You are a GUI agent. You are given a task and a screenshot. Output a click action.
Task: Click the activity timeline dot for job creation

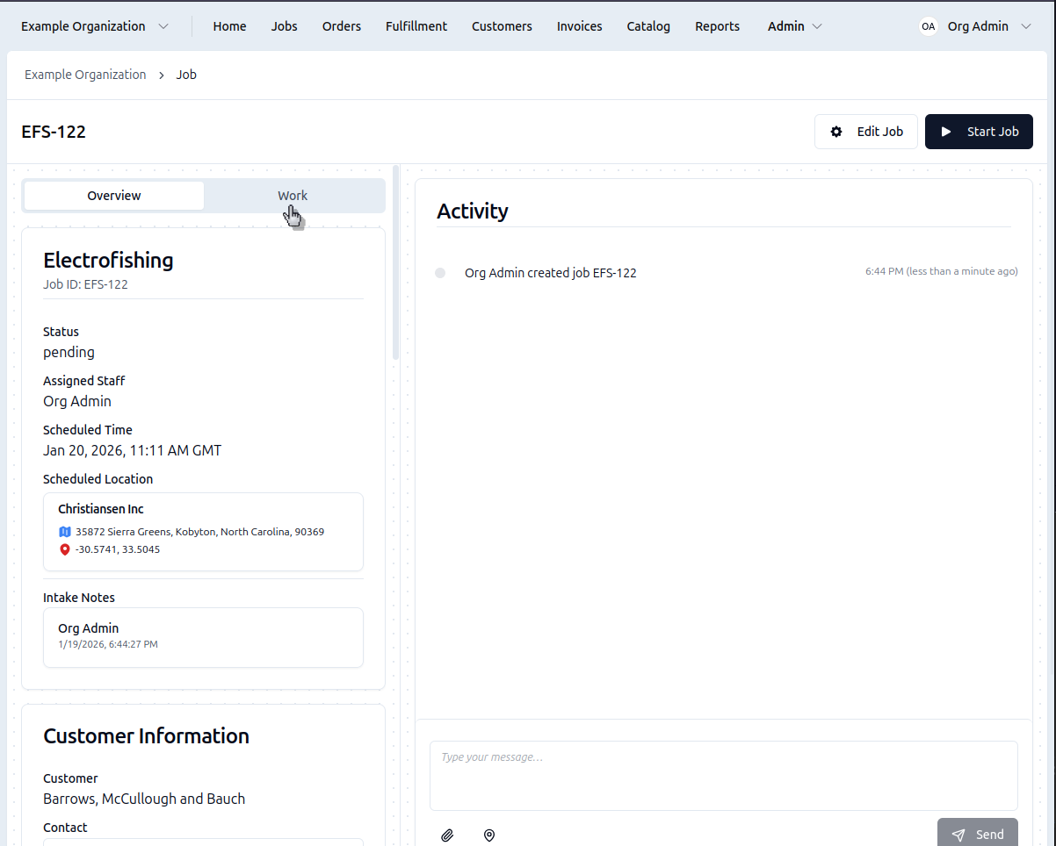(x=440, y=273)
